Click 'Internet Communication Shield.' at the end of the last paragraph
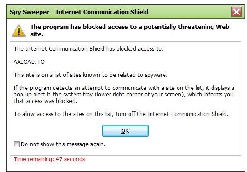Screen dimensions: 247x172 [188, 114]
